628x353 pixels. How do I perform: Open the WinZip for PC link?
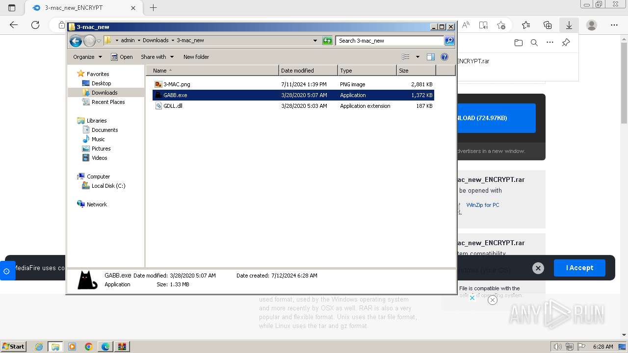point(483,205)
